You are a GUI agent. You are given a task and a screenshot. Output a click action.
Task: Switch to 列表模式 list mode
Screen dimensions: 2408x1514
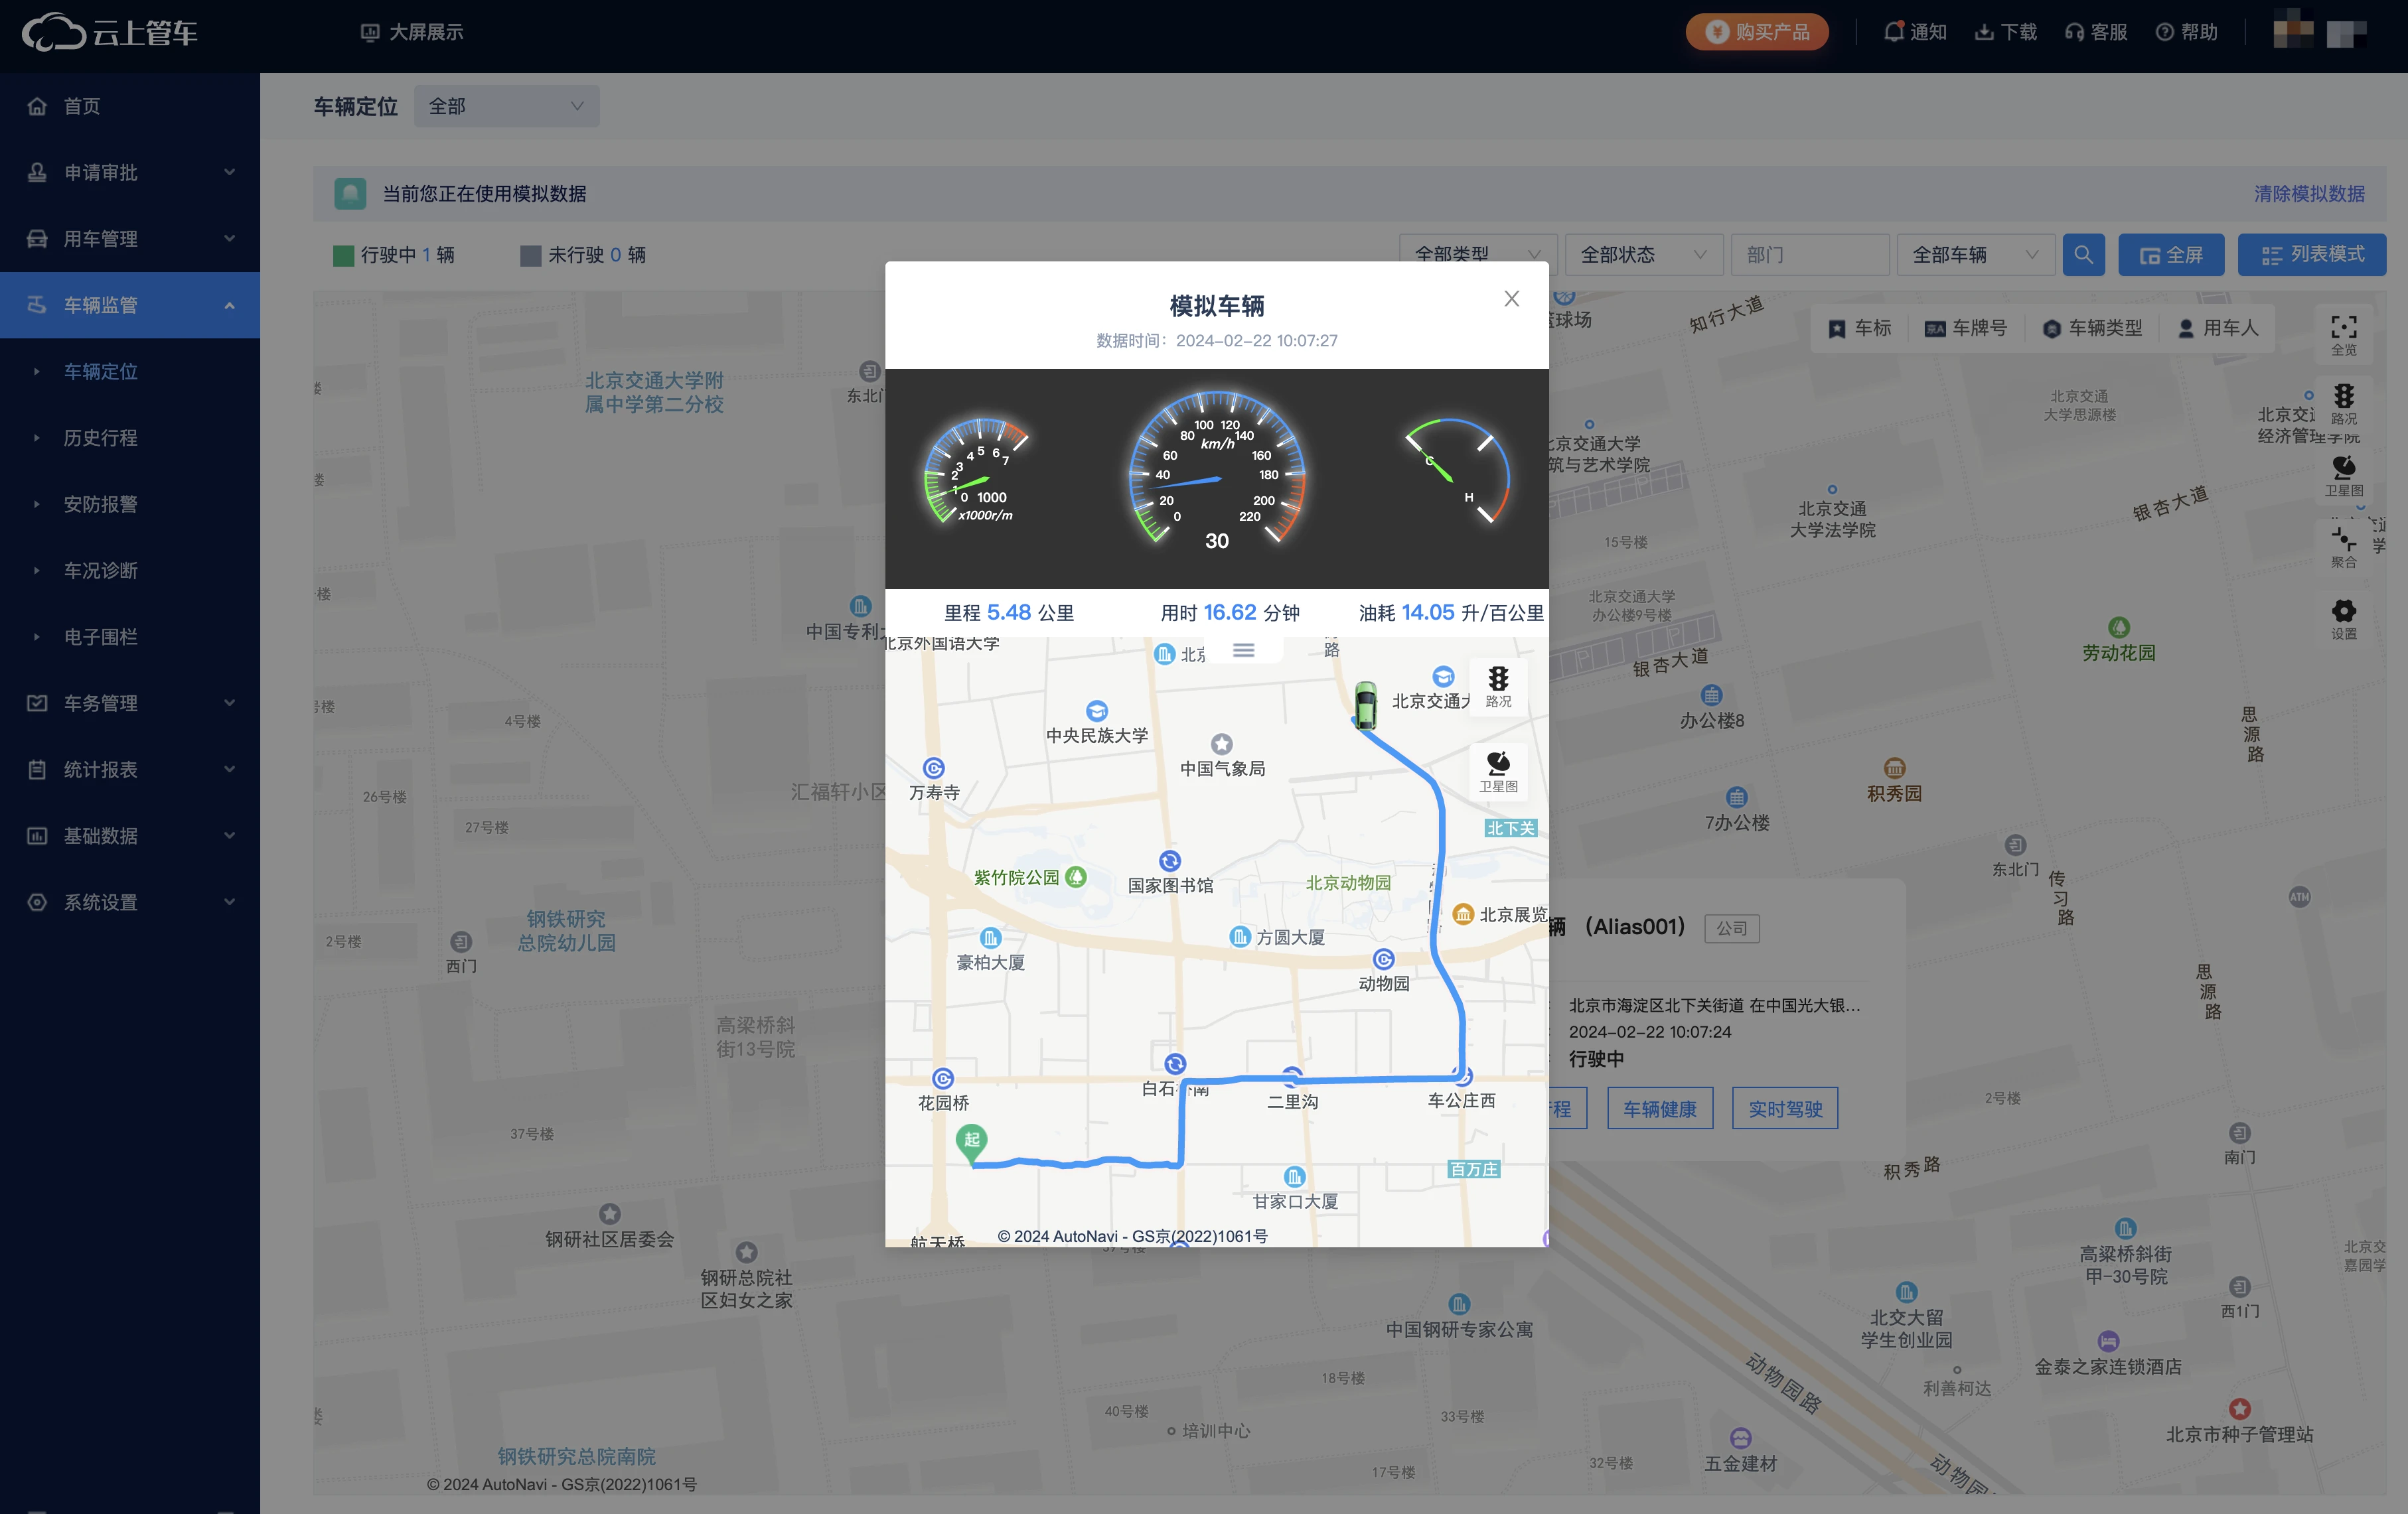point(2312,255)
